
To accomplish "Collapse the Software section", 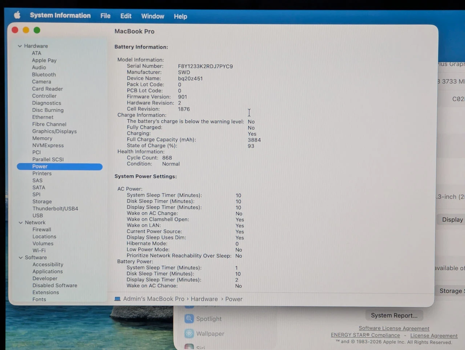I will (20, 257).
